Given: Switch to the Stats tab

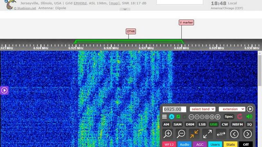Looking at the screenshot, I should point(230,144).
